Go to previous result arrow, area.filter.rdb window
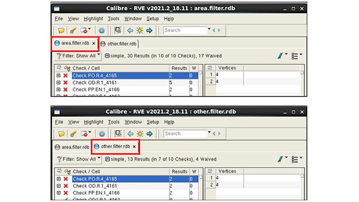This screenshot has width=359, height=202. pyautogui.click(x=130, y=30)
